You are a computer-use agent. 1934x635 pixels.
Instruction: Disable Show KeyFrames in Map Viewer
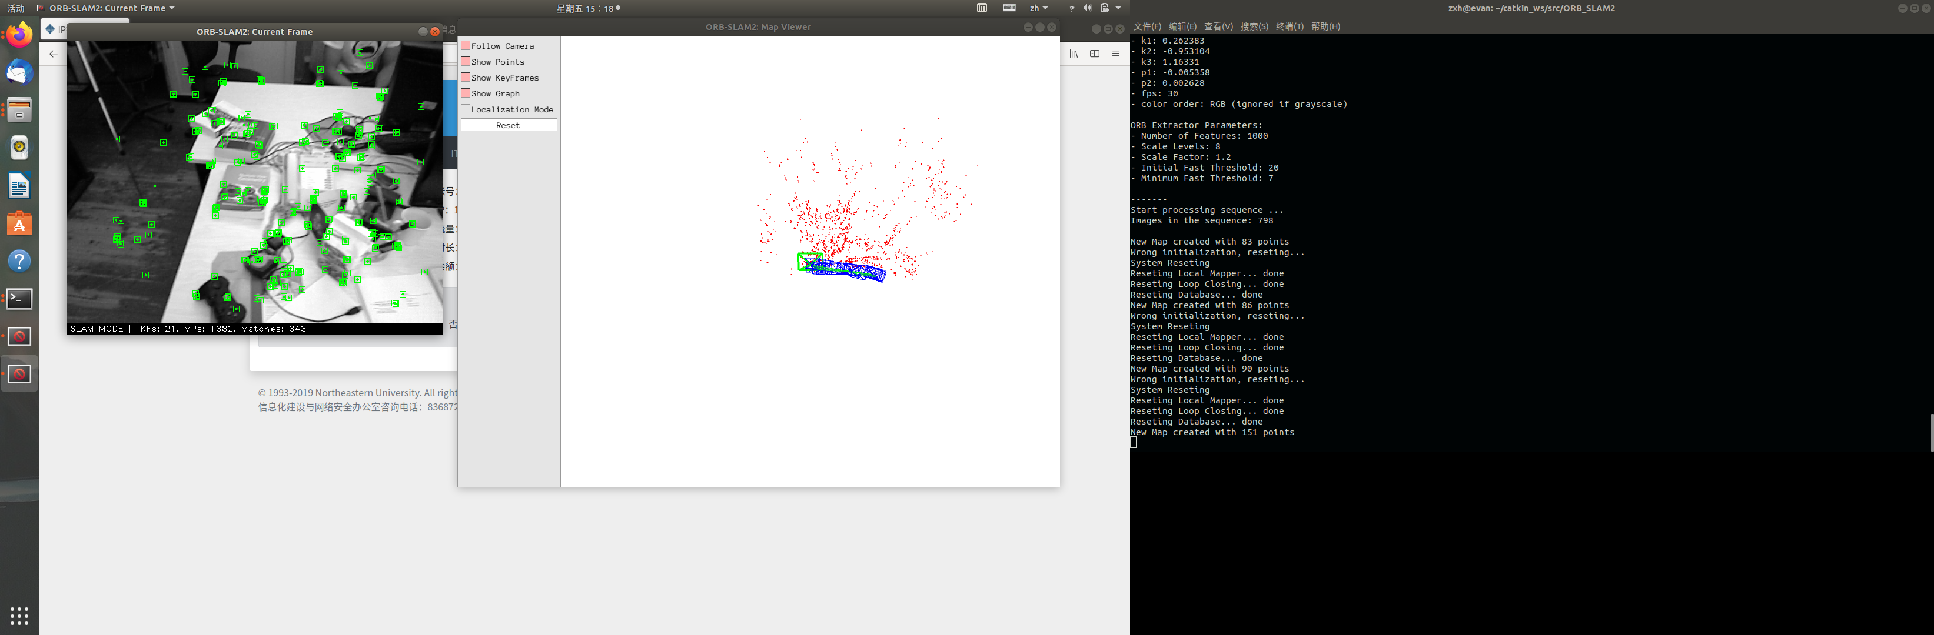click(x=466, y=77)
